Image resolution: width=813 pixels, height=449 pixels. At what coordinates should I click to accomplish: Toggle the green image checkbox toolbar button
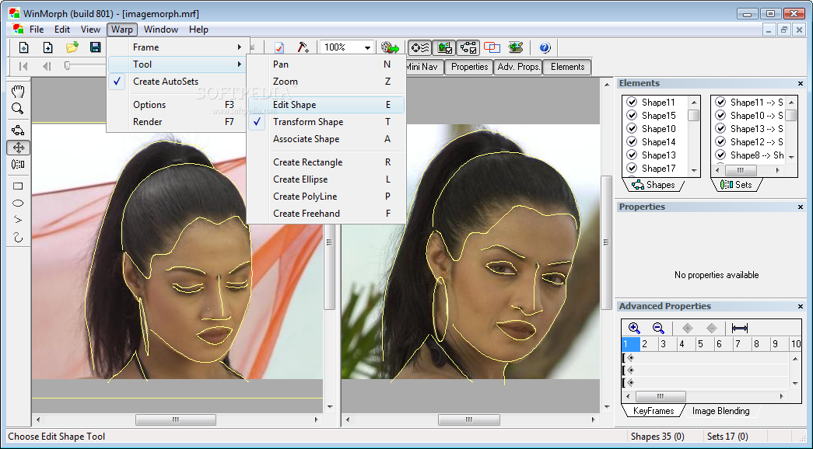(444, 47)
